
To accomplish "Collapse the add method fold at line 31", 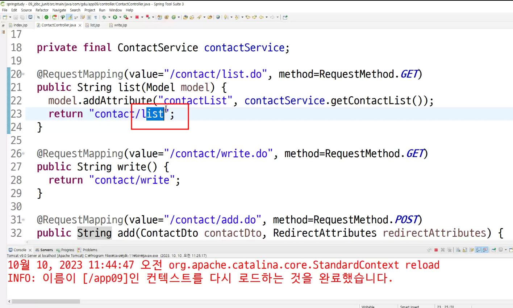I will (23, 220).
